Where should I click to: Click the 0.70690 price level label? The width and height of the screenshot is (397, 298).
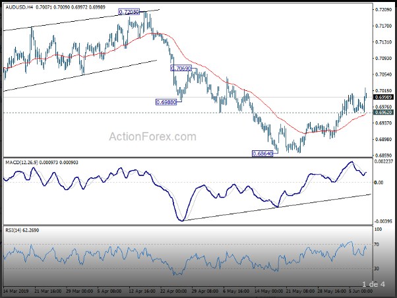click(181, 69)
